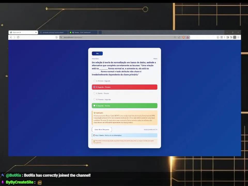This screenshot has height=186, width=248.
Task: Close the Quiz com IA tab
Action: 36,33
